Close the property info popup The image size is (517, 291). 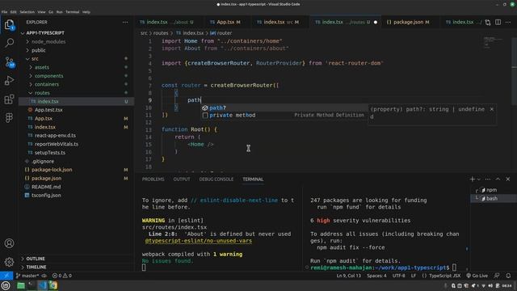pos(492,109)
